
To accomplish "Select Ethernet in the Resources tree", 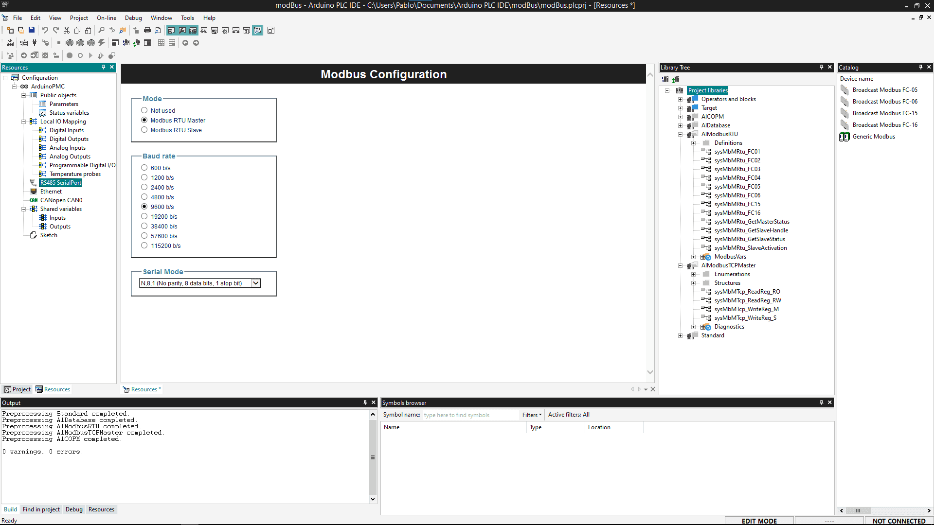I will click(x=51, y=192).
